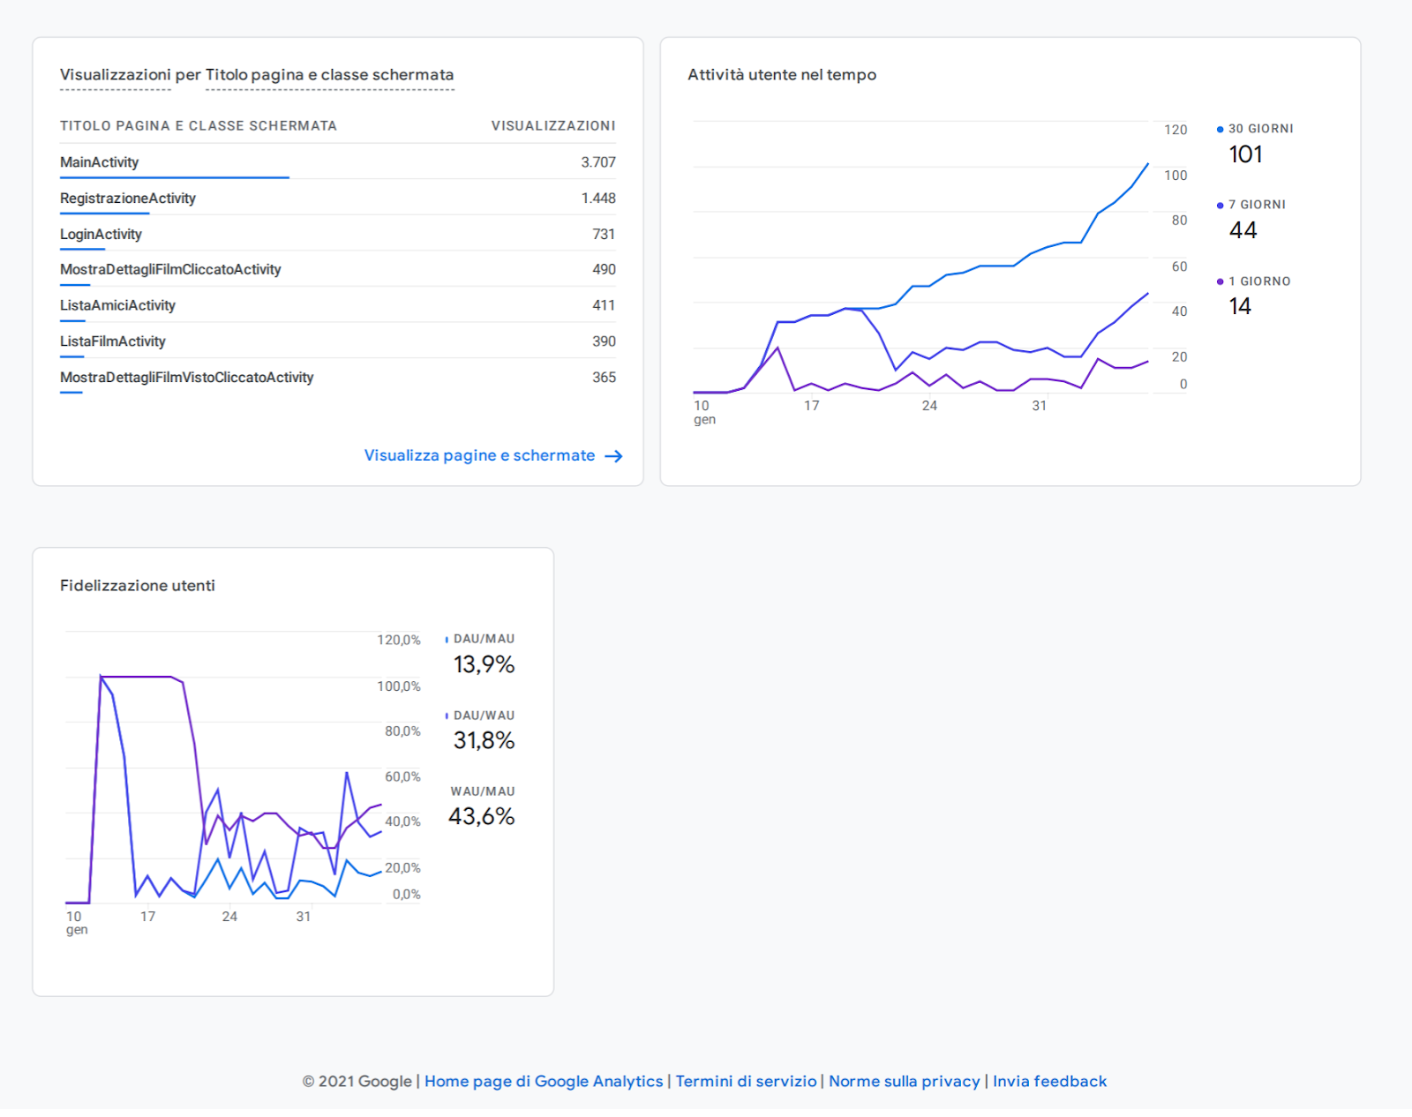Select the ListaFilmActivity row
This screenshot has height=1117, width=1412.
pos(337,341)
